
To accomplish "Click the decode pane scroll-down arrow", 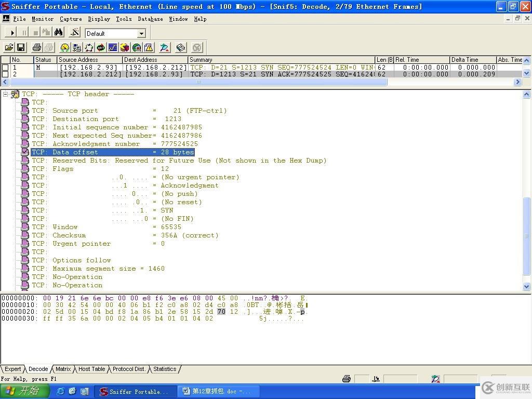I will pos(527,286).
